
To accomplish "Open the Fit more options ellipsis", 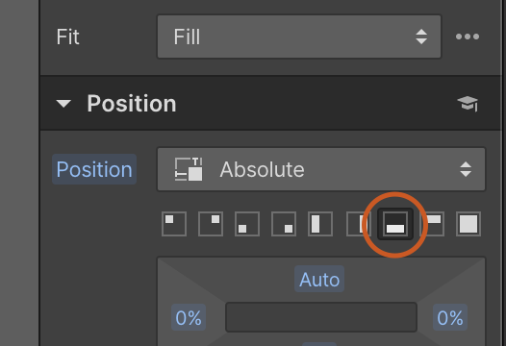I will (x=468, y=37).
